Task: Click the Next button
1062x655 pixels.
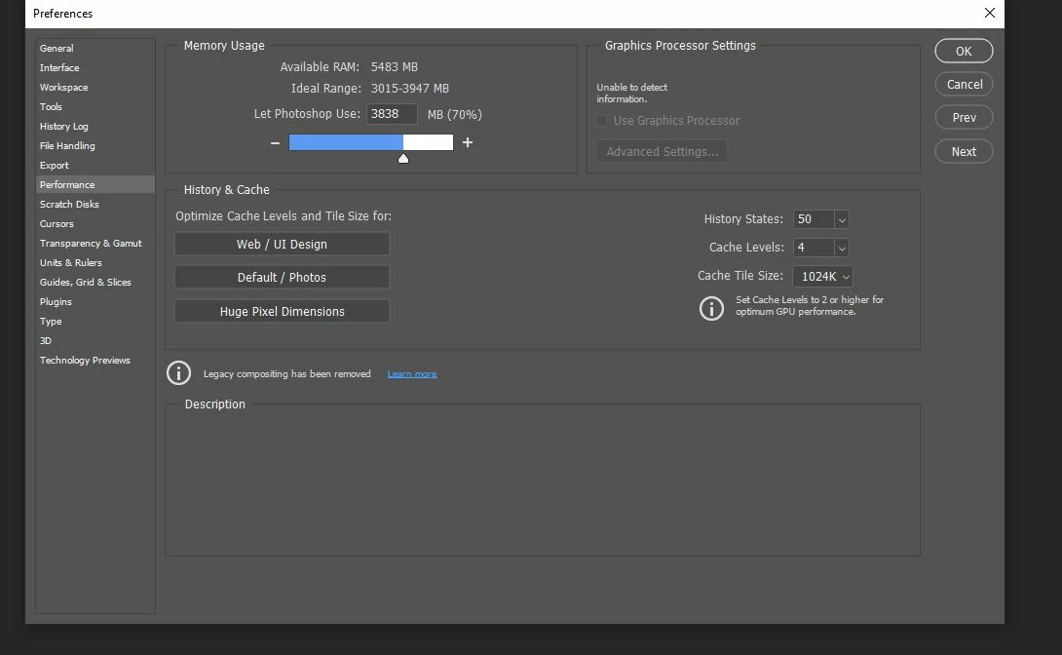Action: pyautogui.click(x=964, y=151)
